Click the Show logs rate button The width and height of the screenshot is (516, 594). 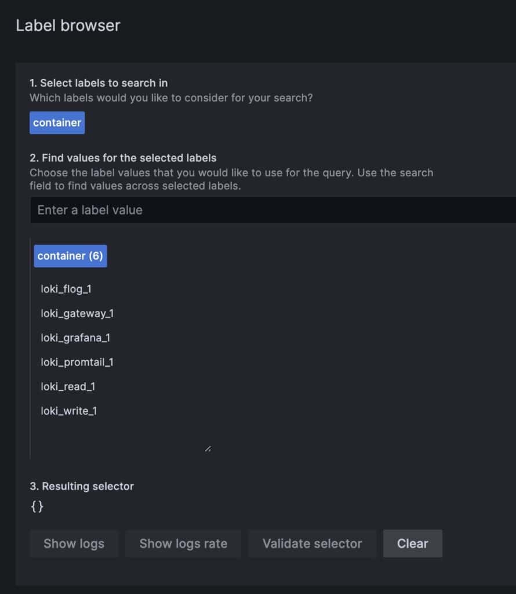183,544
